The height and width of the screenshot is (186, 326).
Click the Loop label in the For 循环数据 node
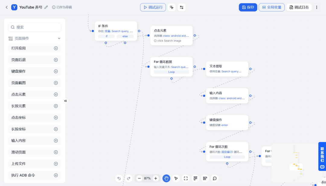[171, 72]
